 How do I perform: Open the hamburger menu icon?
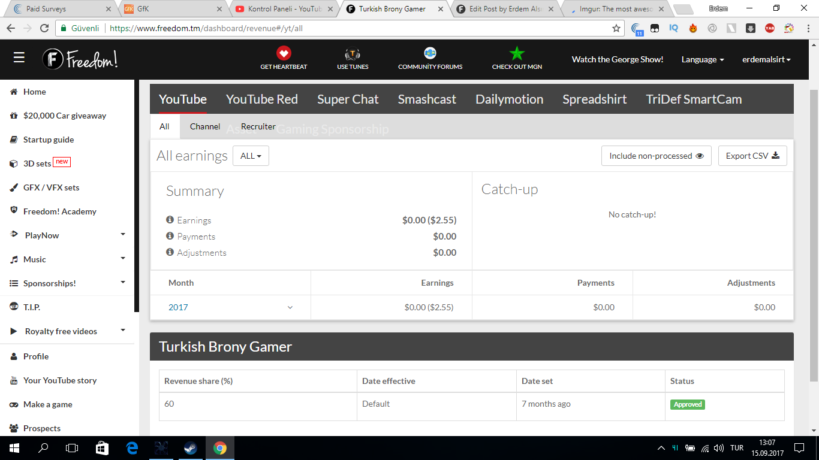19,57
